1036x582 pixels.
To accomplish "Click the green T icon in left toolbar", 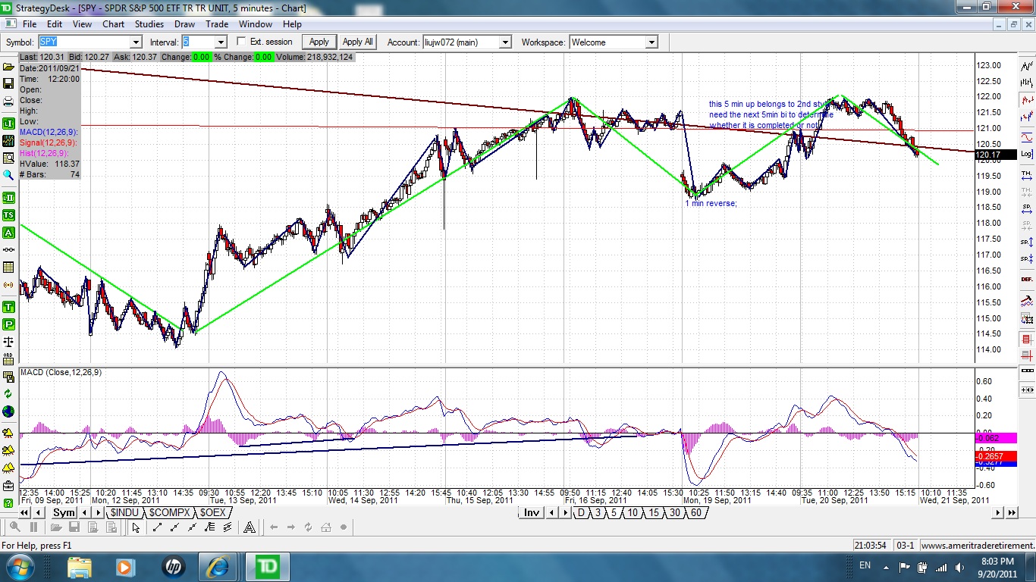I will 8,307.
